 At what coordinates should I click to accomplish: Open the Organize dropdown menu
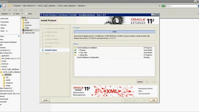(5, 14)
